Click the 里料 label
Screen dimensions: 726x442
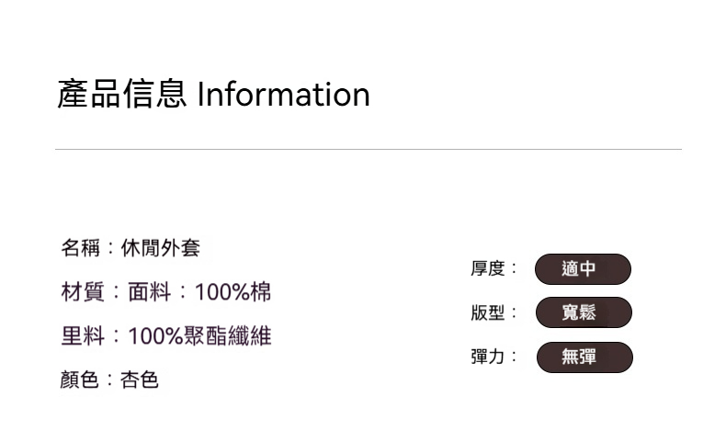80,336
